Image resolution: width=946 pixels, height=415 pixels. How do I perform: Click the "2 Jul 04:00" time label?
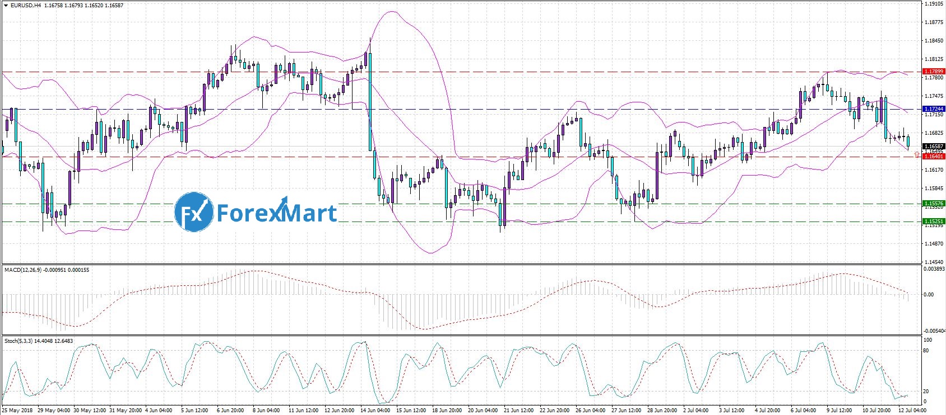695,411
